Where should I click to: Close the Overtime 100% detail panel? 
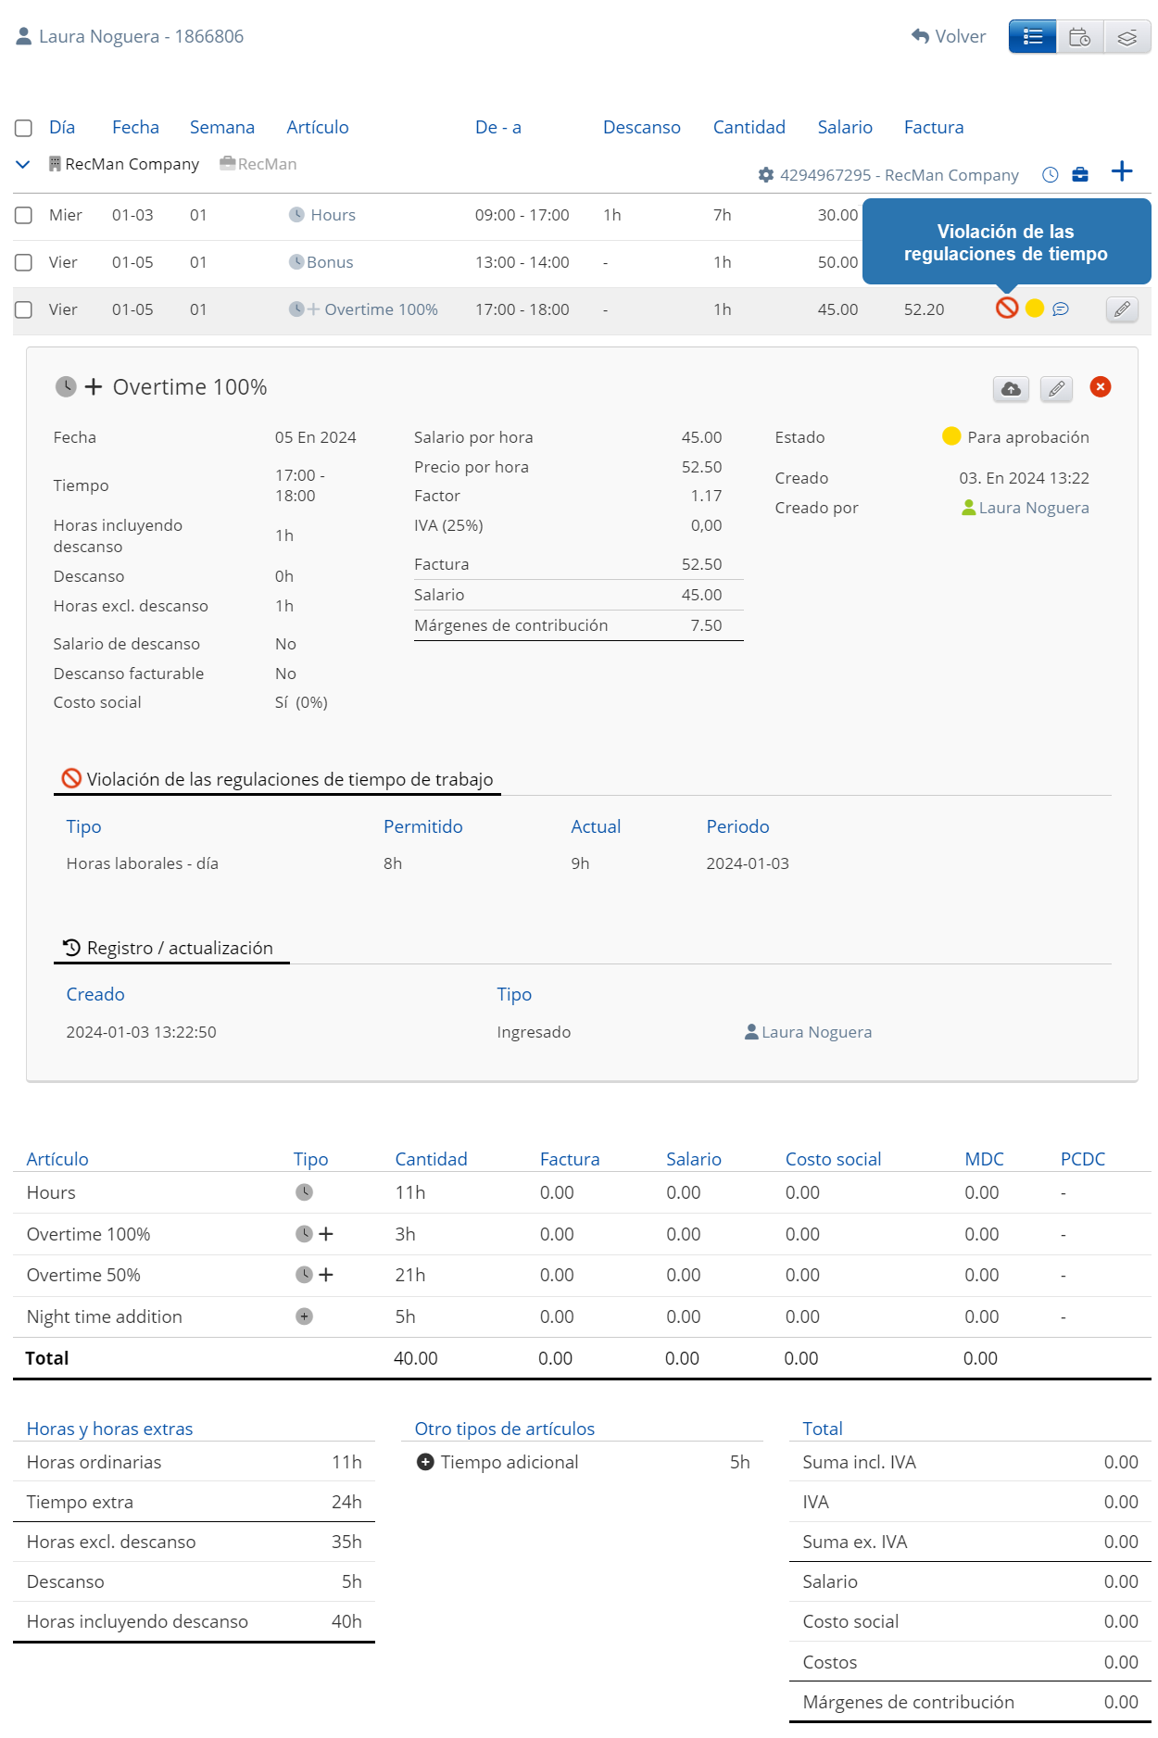(1100, 387)
